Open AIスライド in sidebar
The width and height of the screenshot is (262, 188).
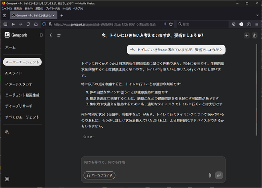[14, 73]
